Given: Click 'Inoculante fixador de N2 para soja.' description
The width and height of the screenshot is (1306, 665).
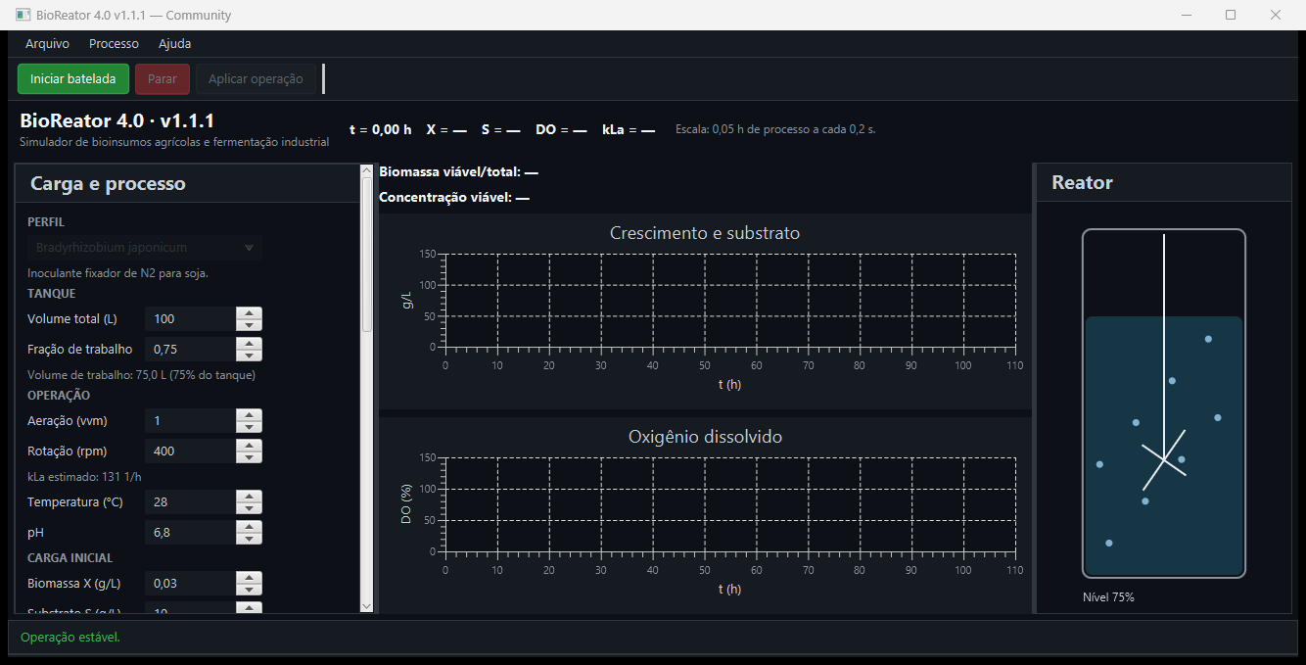Looking at the screenshot, I should click(x=117, y=273).
